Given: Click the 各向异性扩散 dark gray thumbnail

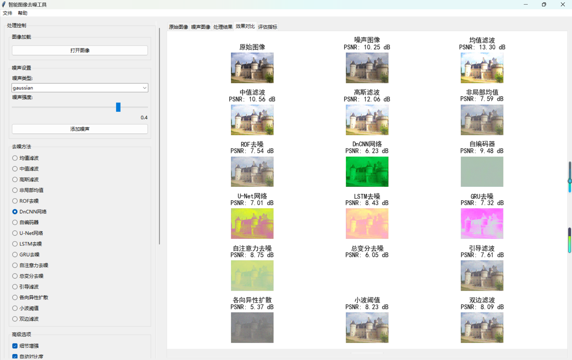Looking at the screenshot, I should [x=252, y=327].
